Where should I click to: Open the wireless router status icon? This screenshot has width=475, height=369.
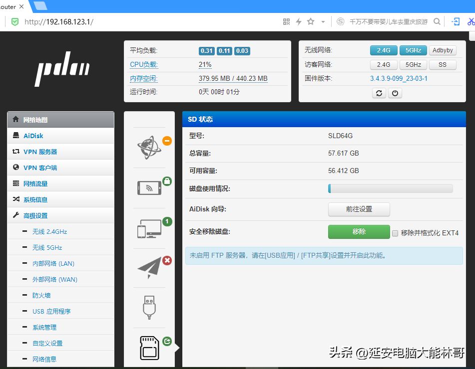click(x=149, y=188)
